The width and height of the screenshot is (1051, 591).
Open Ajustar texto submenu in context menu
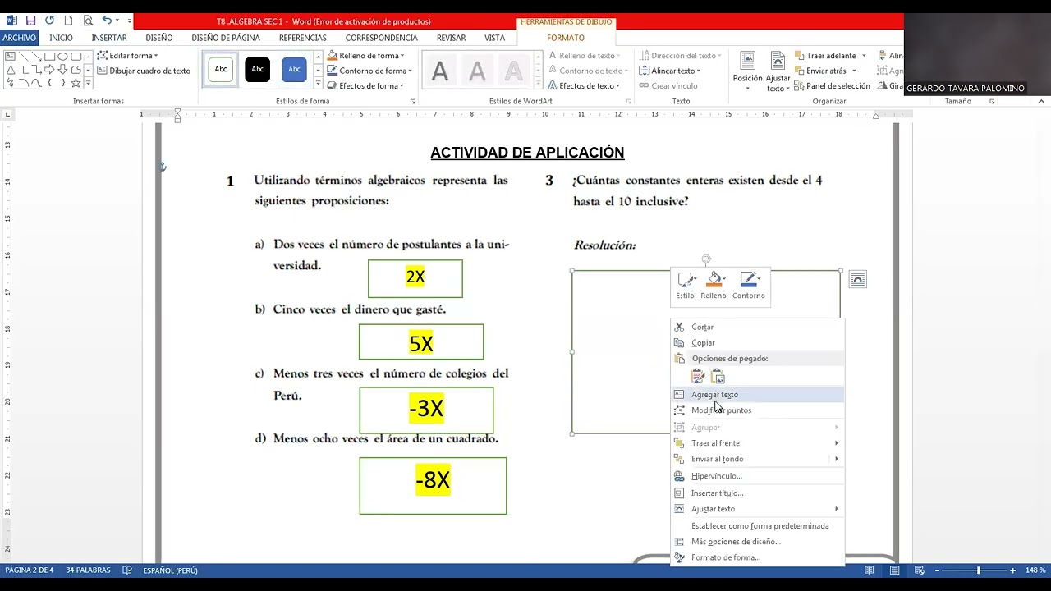pos(758,509)
